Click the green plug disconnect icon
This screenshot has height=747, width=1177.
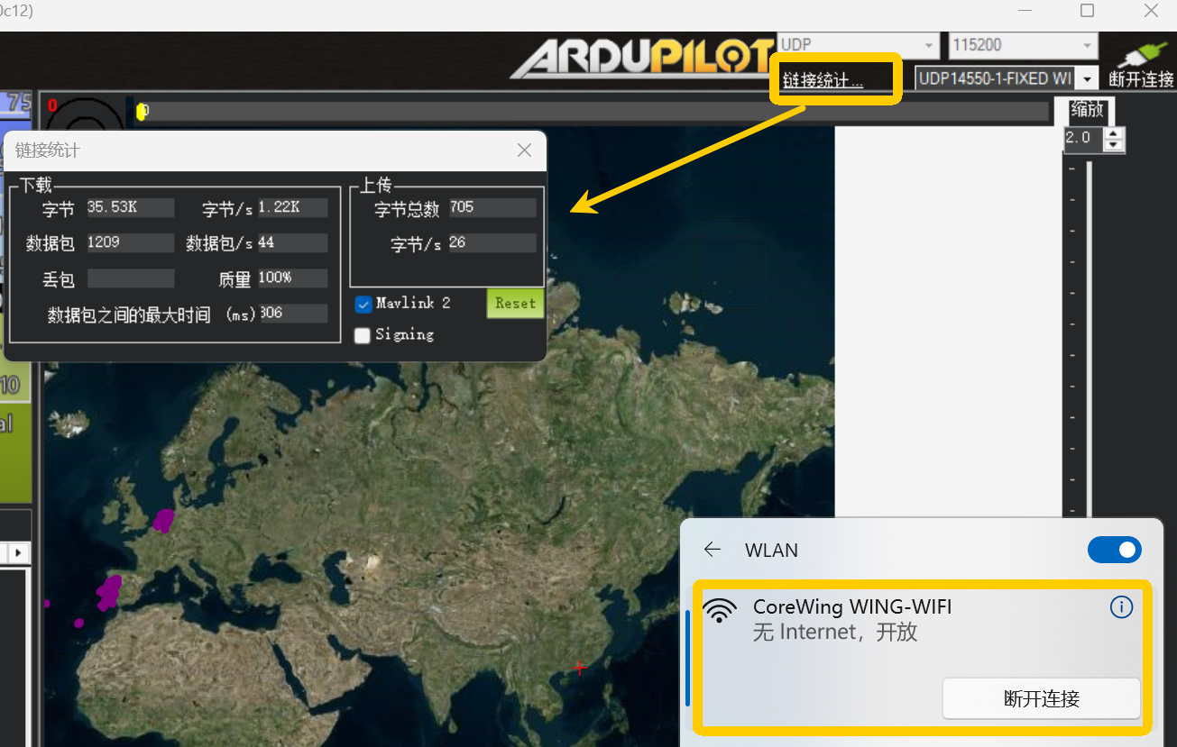(1140, 56)
